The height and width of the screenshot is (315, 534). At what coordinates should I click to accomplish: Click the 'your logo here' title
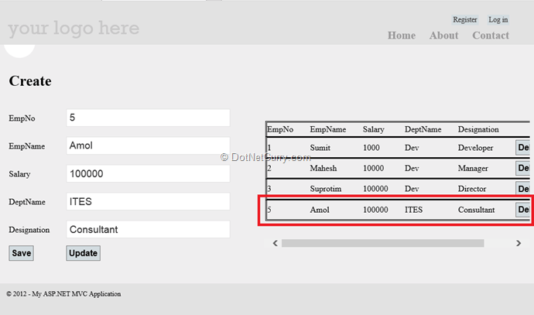point(74,29)
